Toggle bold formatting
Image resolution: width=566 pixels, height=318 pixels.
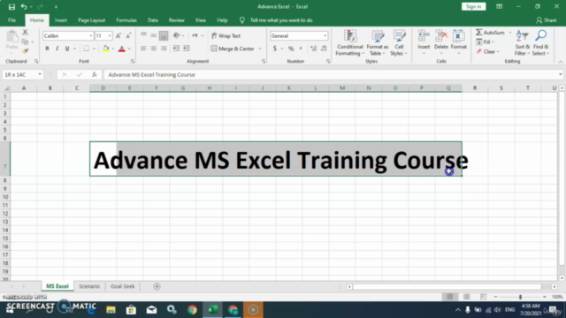tap(47, 49)
